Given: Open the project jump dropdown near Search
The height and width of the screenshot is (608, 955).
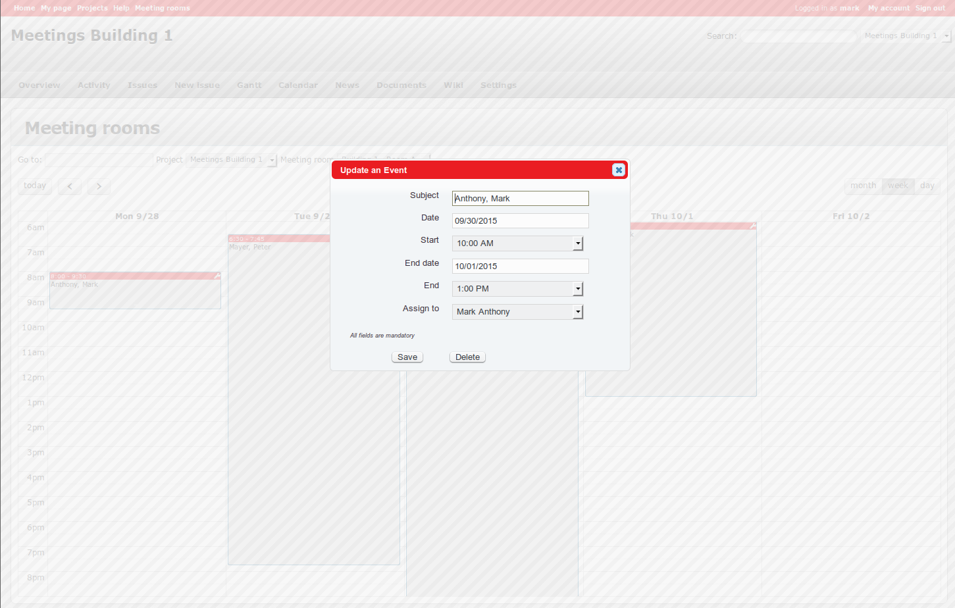Looking at the screenshot, I should [x=906, y=36].
